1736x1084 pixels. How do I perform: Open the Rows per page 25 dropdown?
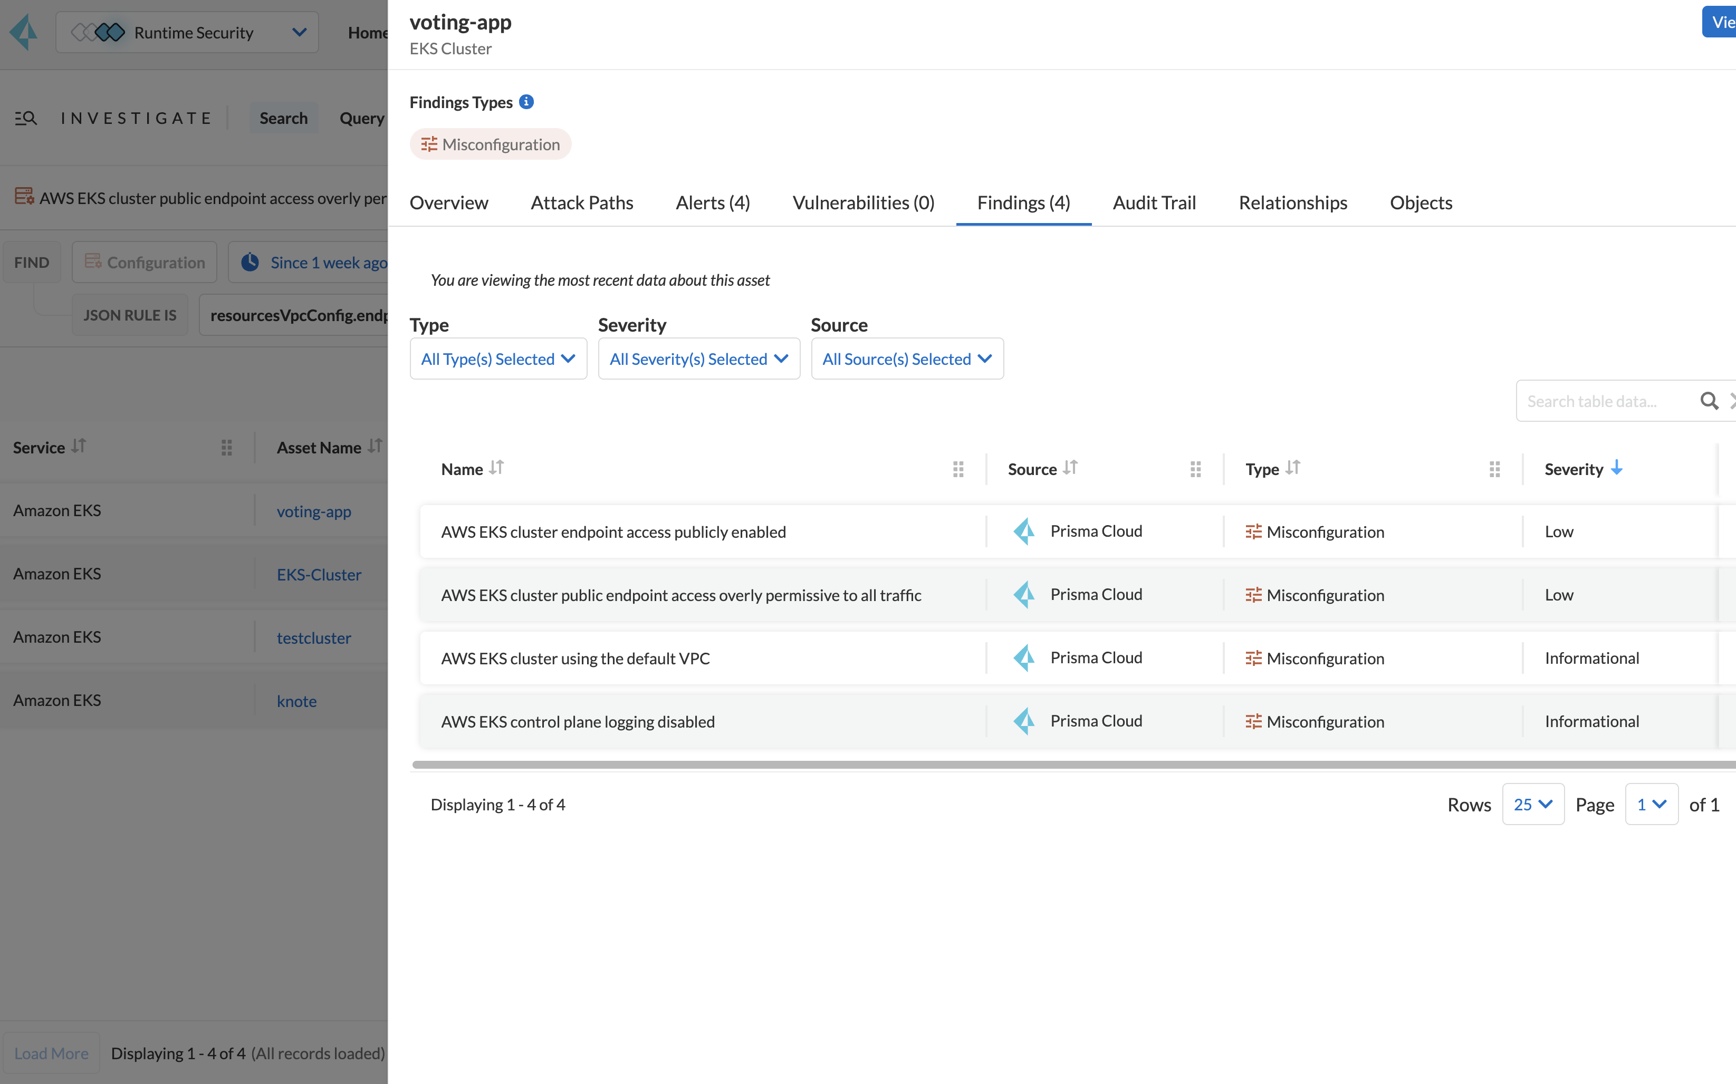1532,805
